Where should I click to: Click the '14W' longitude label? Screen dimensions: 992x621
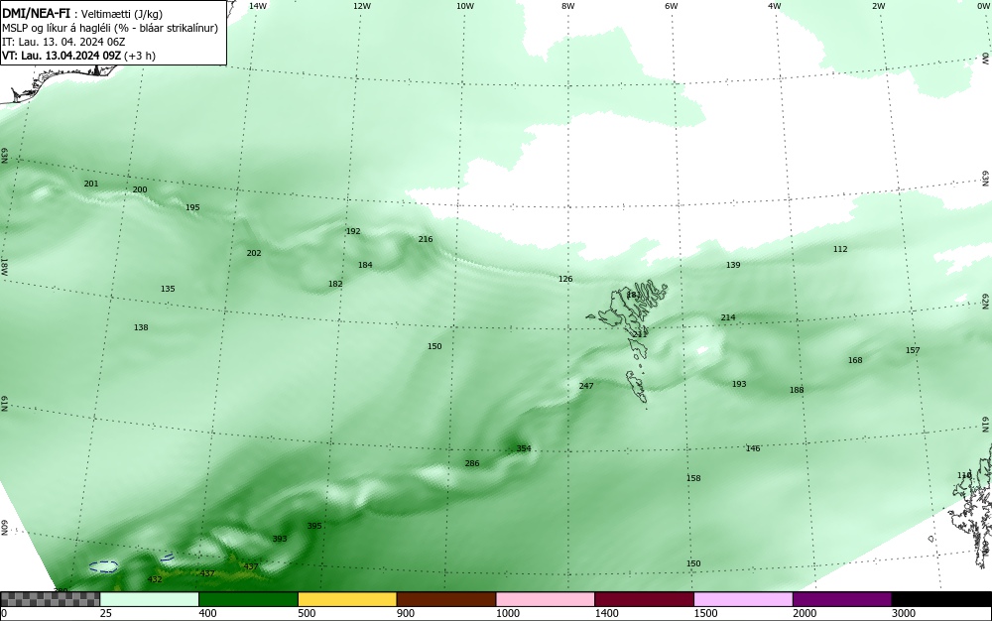pos(258,6)
